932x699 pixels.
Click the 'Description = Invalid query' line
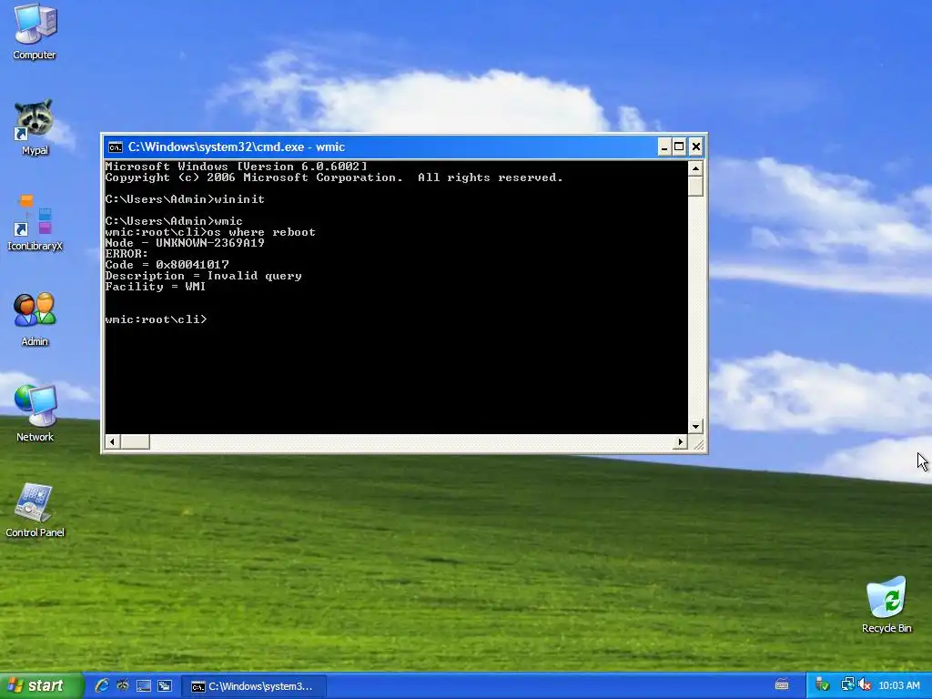(x=203, y=276)
